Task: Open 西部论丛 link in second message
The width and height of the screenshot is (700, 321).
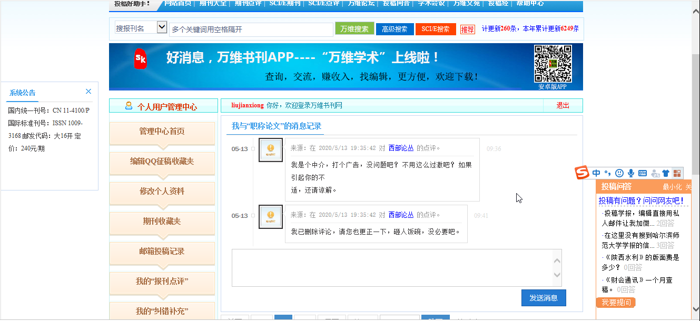Action: [401, 215]
